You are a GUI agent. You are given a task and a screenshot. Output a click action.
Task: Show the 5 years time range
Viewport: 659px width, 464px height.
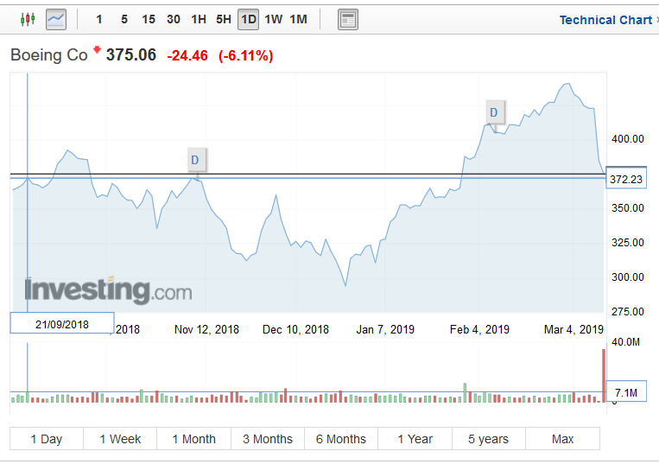[x=489, y=439]
